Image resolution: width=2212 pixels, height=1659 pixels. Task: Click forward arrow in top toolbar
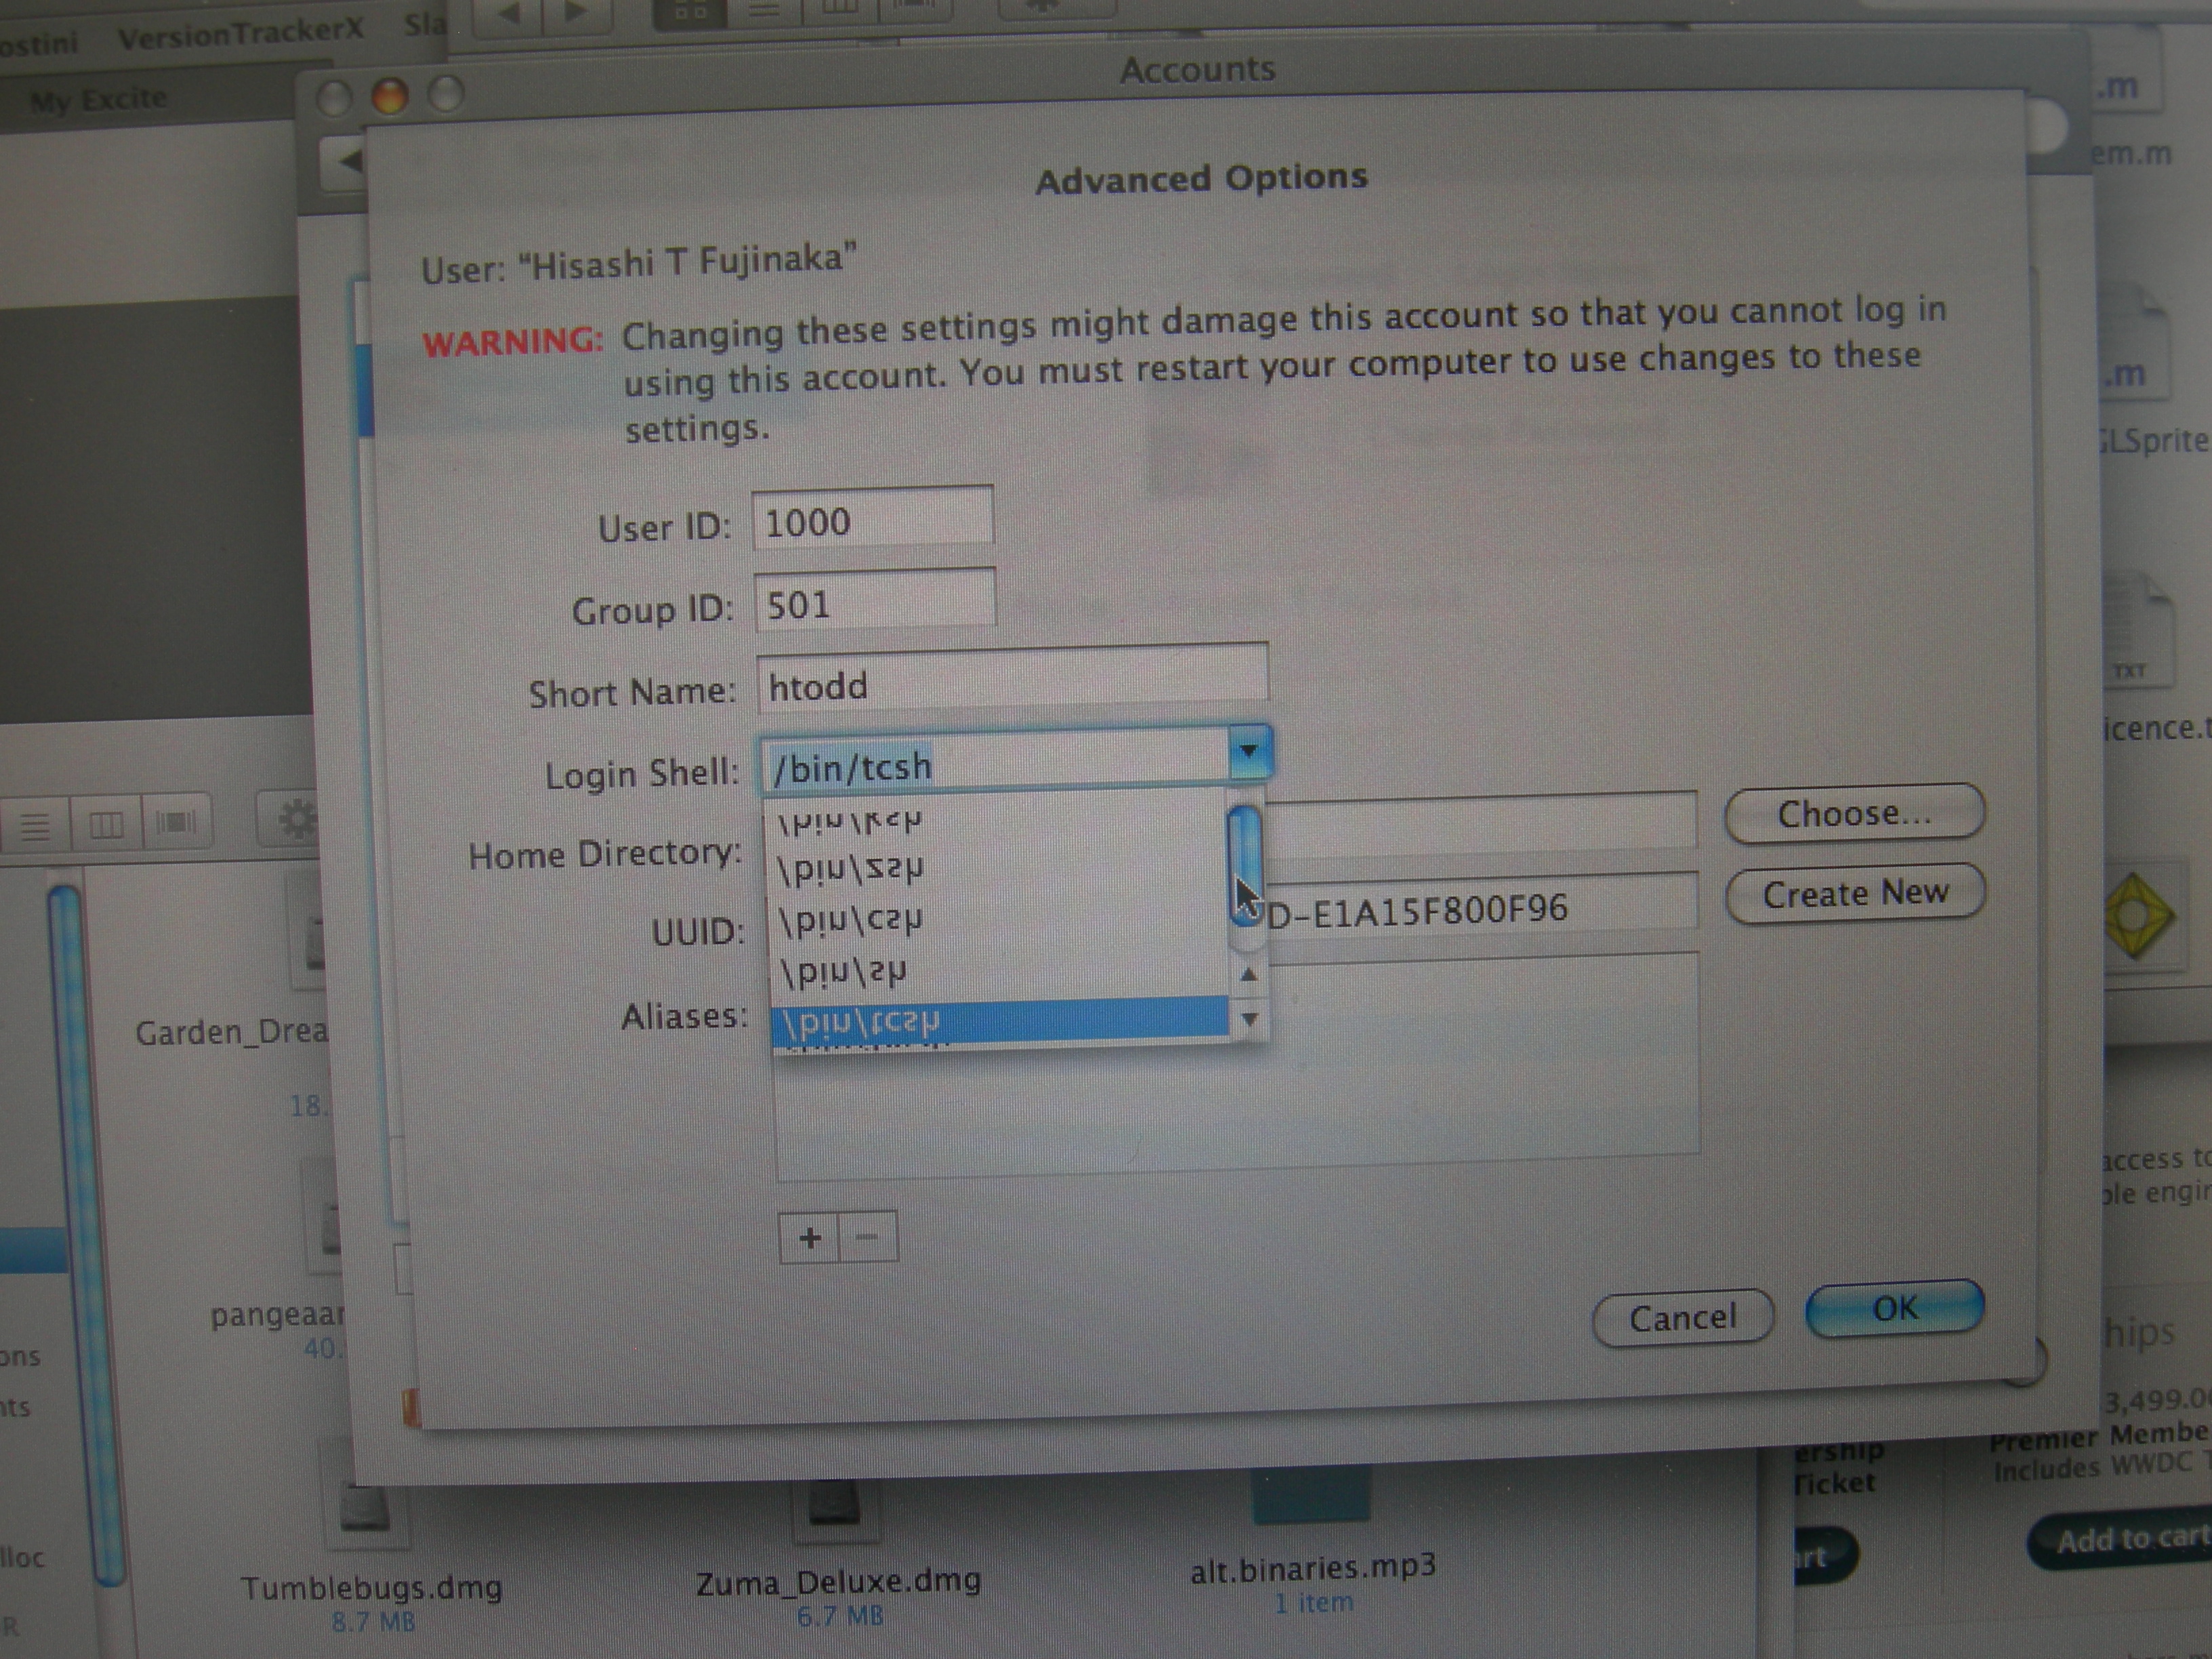(x=577, y=13)
